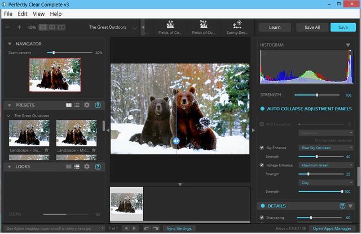Viewport: 361px width, 234px height.
Task: Click the zoom out minus icon
Action: 8,27
